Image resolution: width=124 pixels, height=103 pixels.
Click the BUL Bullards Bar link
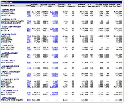[x=29, y=47]
